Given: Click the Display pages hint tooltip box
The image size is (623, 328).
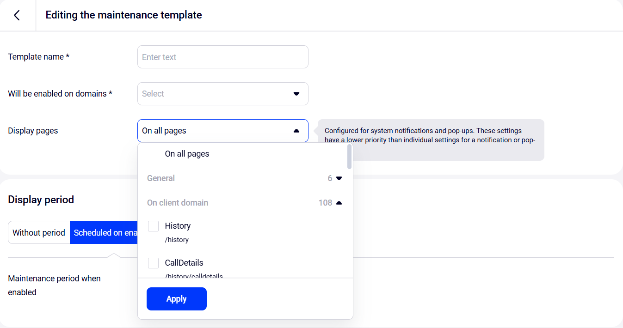Looking at the screenshot, I should 430,140.
